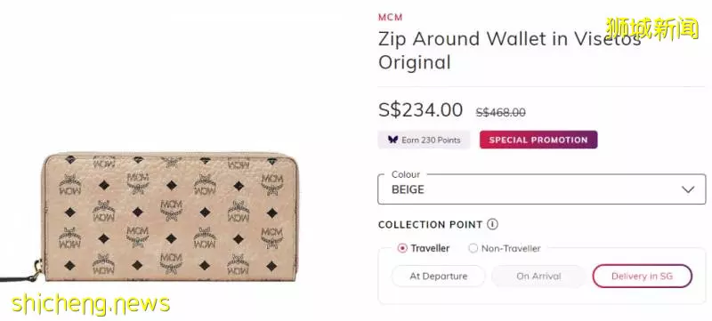
Task: Open the Collection Point info icon
Action: coord(492,224)
